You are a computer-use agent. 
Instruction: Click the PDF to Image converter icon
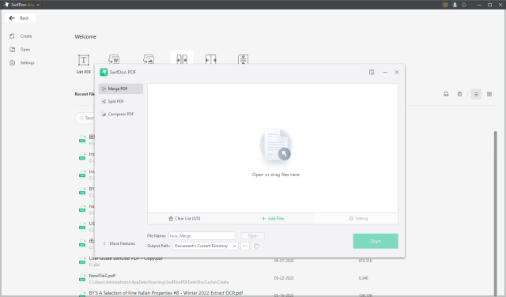pyautogui.click(x=149, y=59)
